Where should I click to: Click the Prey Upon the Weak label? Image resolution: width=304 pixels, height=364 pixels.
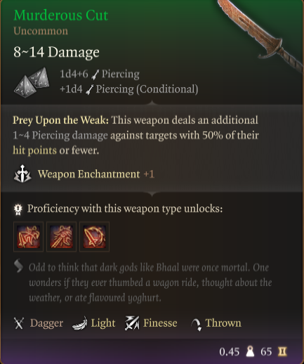click(x=60, y=120)
